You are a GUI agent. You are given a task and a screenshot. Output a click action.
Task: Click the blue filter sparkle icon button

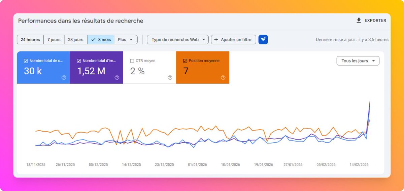coord(263,40)
